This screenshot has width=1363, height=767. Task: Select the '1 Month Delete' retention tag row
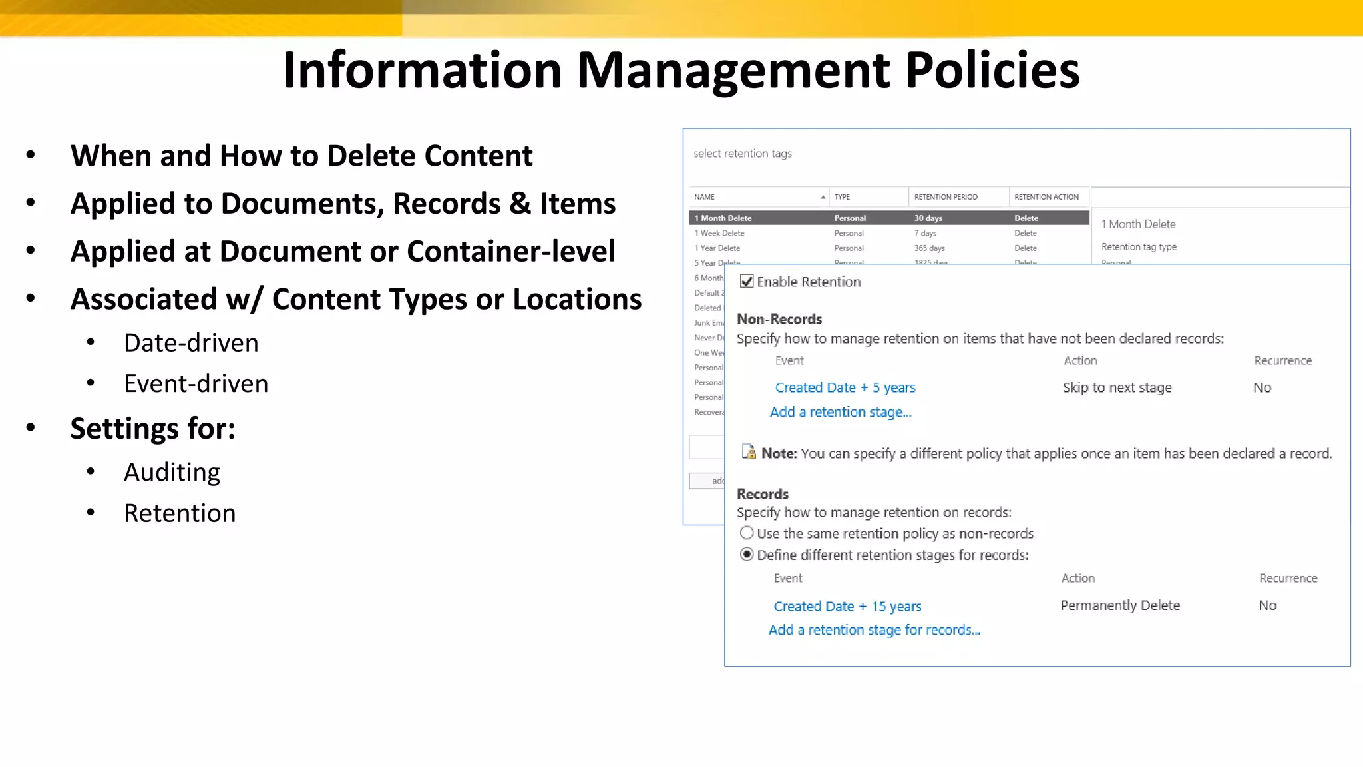tap(889, 218)
